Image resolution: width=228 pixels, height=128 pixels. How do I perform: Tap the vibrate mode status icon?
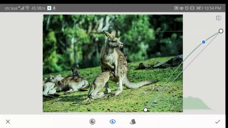pyautogui.click(x=192, y=8)
